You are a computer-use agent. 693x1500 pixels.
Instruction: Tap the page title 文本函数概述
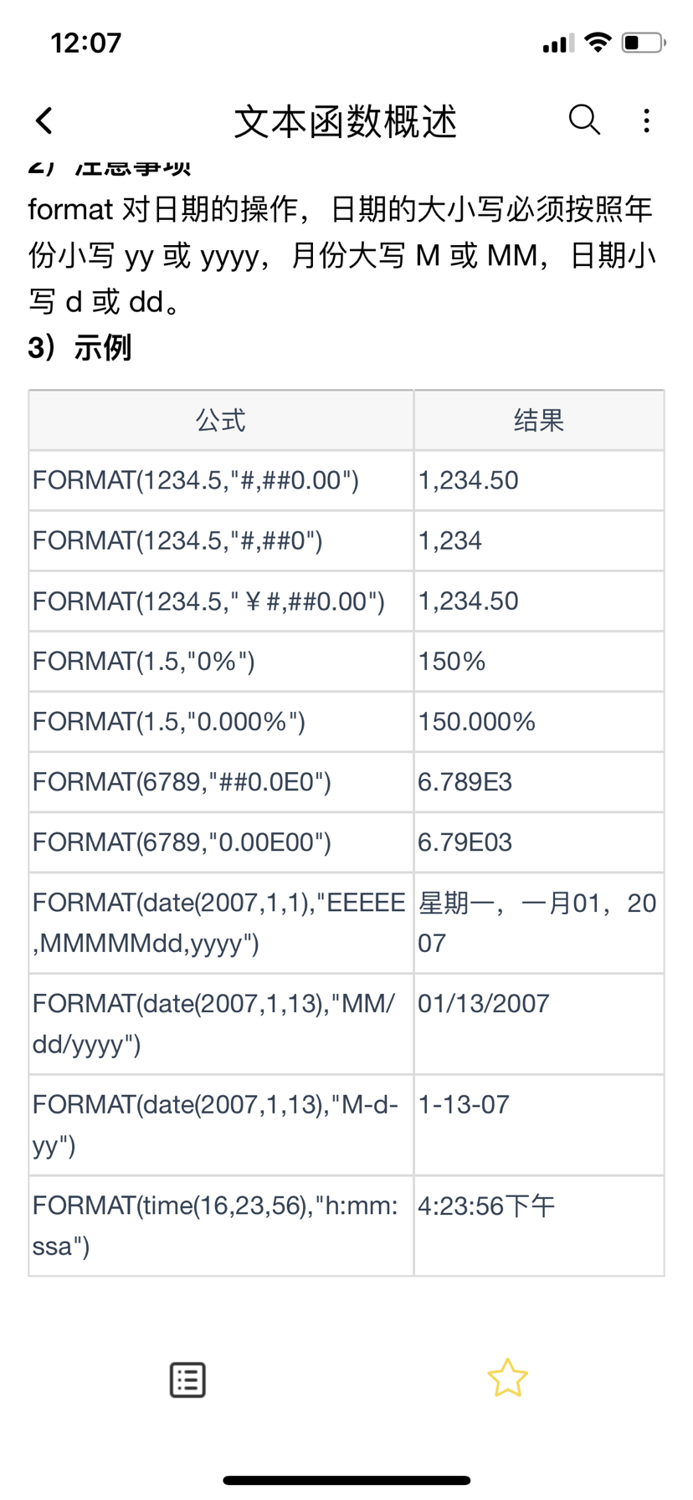pyautogui.click(x=346, y=122)
